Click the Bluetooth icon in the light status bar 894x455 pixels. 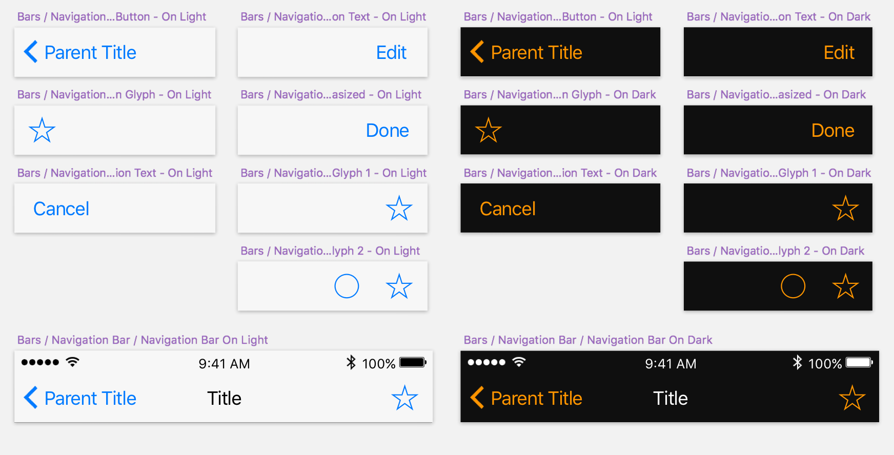tap(351, 363)
